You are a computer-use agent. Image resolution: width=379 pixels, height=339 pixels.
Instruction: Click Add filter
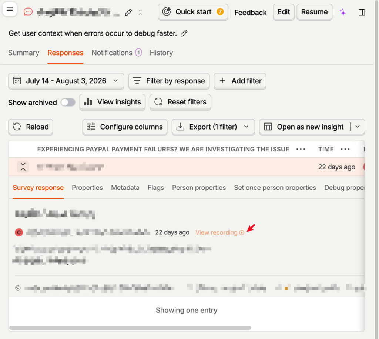(240, 81)
